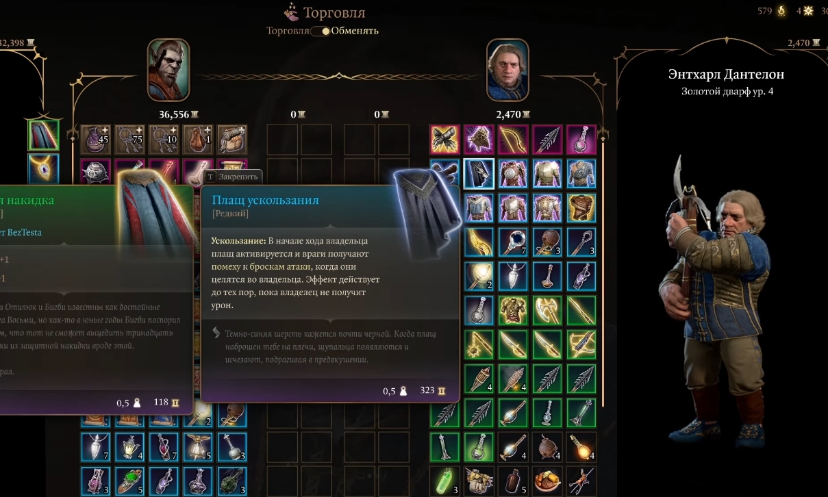Click the equipped red-blue cloak slot
This screenshot has height=497, width=828.
(43, 135)
